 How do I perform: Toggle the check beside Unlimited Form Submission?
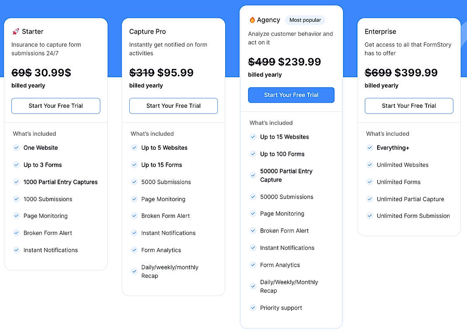point(370,216)
